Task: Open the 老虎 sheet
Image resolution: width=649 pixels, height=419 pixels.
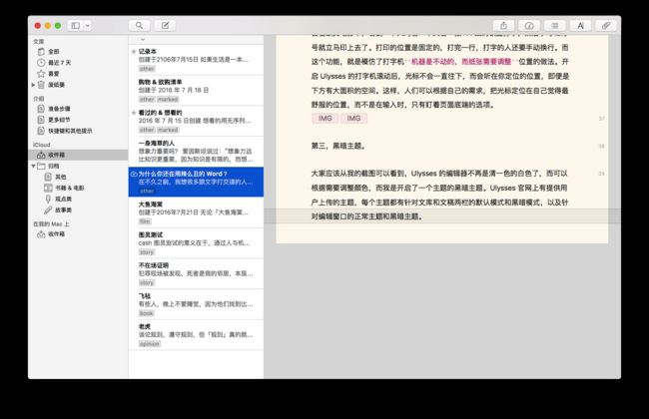Action: point(196,335)
